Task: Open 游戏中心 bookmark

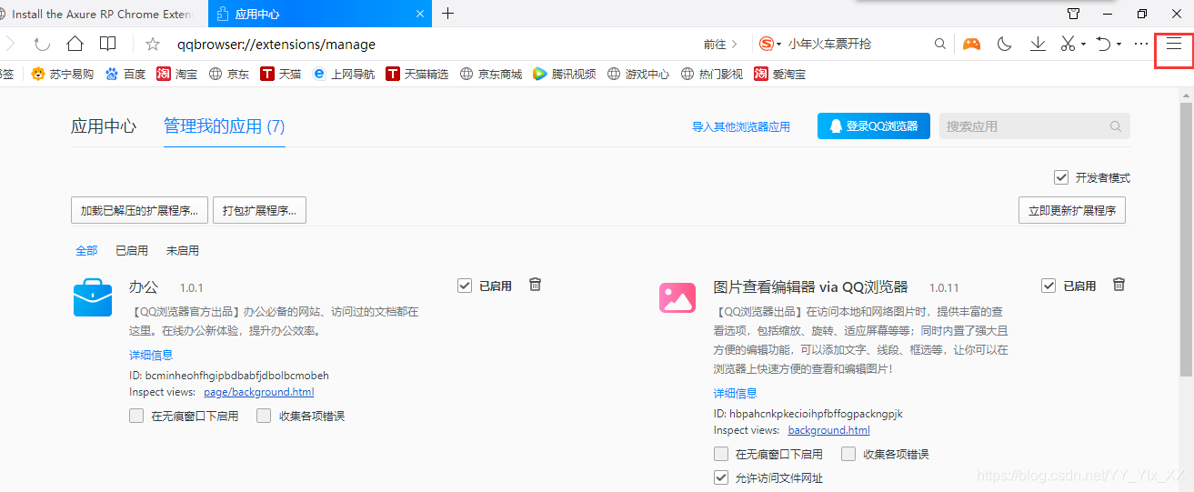Action: [x=638, y=75]
